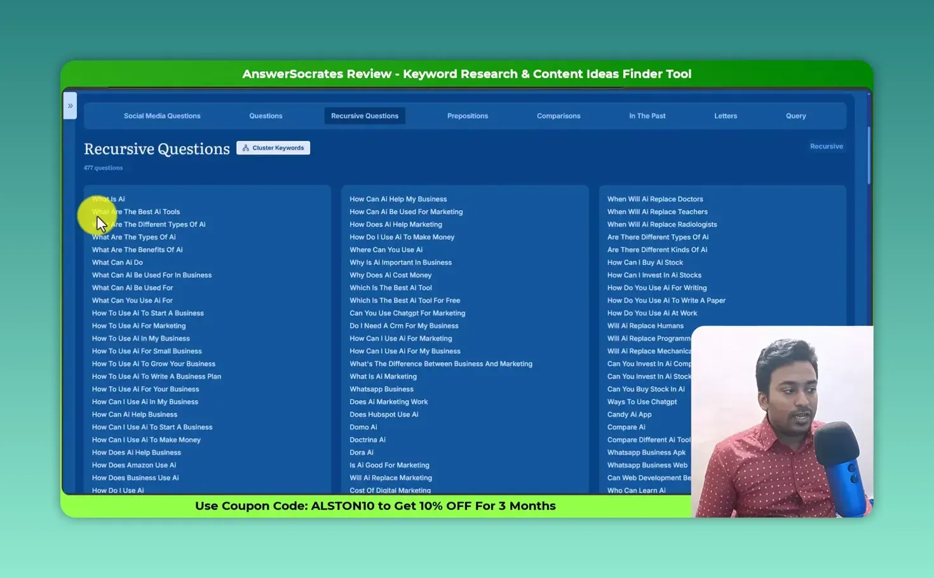Click 'How Do You Use Ai To Write A Paper'
Image resolution: width=934 pixels, height=578 pixels.
(667, 301)
